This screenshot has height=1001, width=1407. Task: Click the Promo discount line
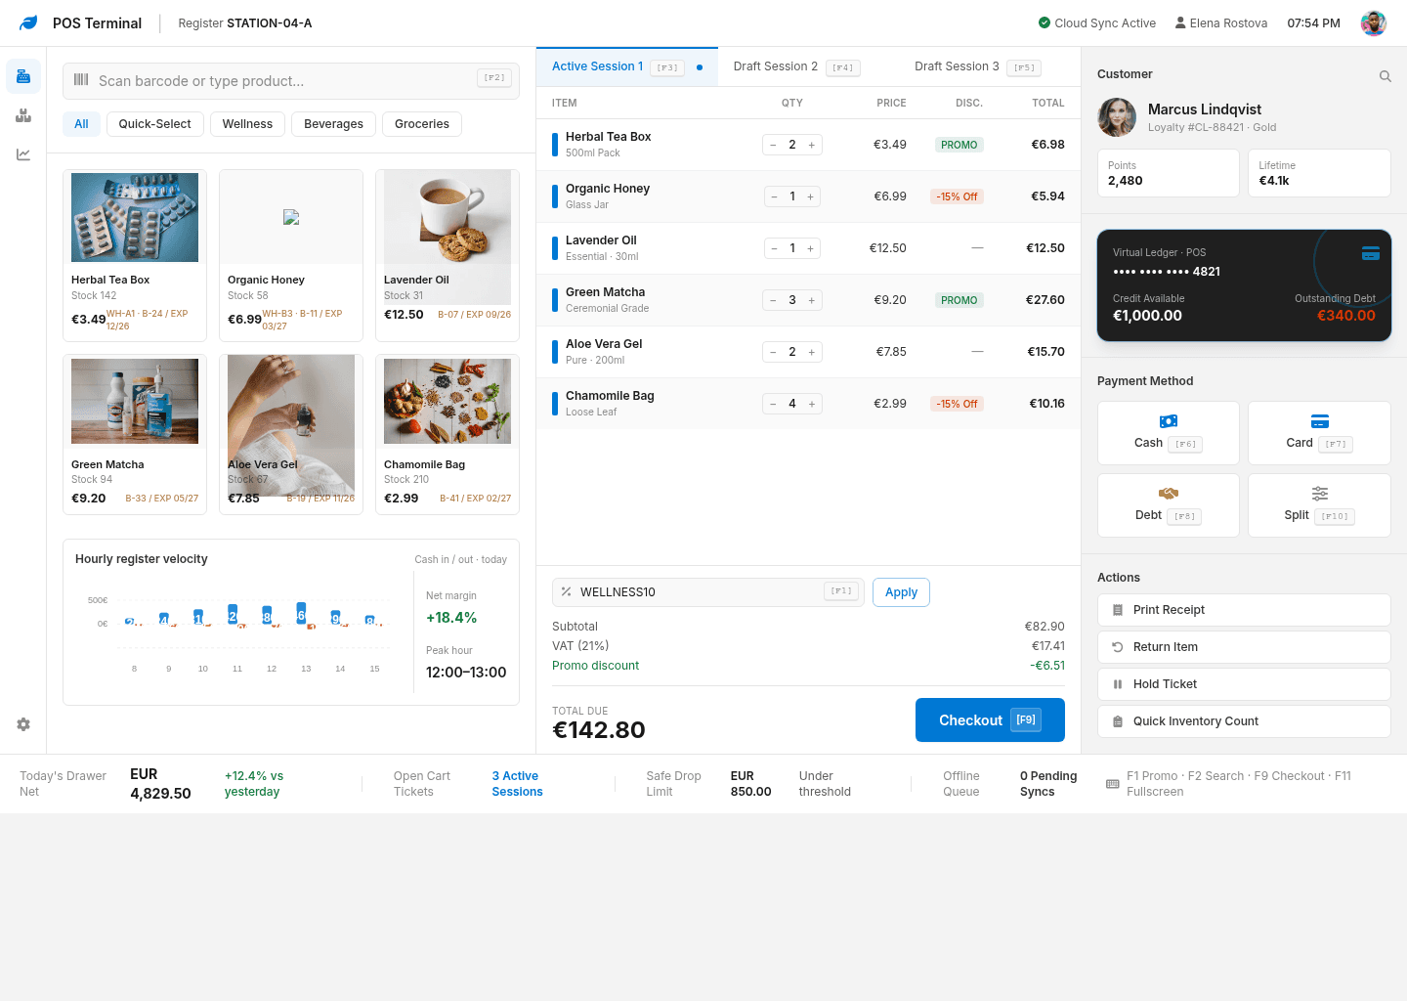tap(808, 666)
